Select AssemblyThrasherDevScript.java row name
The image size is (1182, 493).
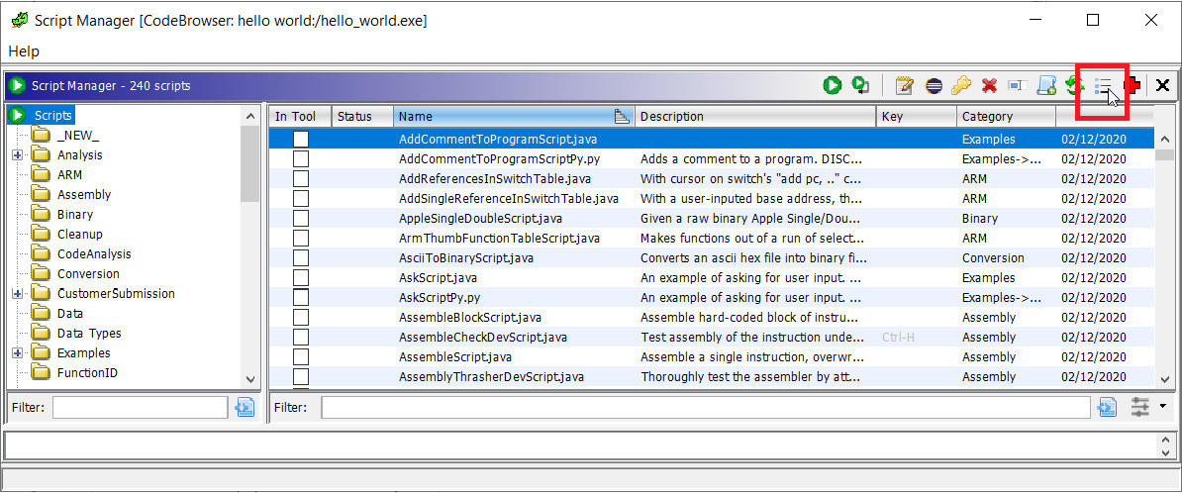coord(491,376)
